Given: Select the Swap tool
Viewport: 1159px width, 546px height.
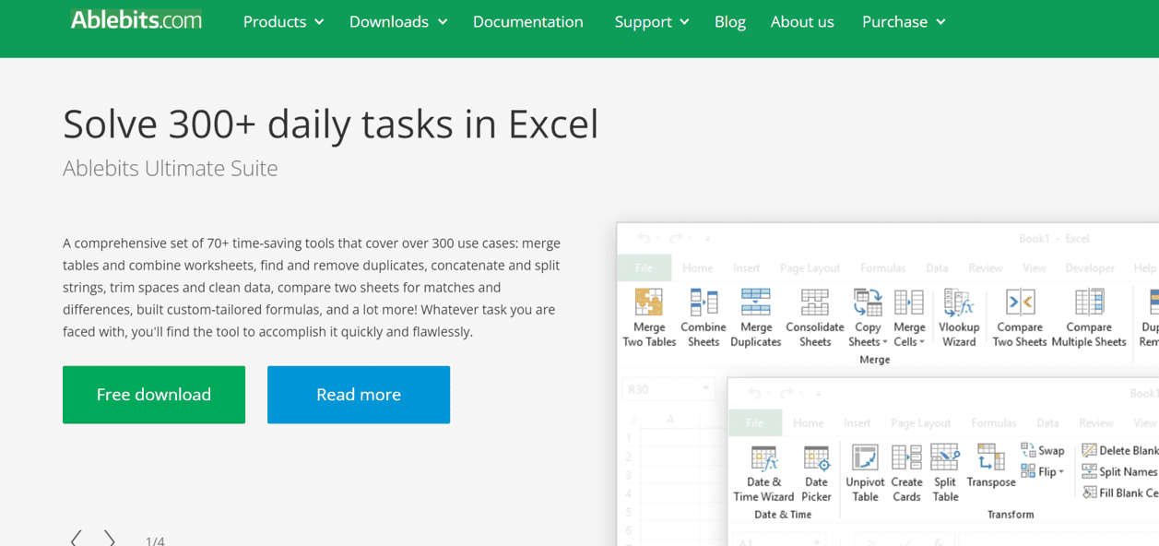Looking at the screenshot, I should (1043, 450).
